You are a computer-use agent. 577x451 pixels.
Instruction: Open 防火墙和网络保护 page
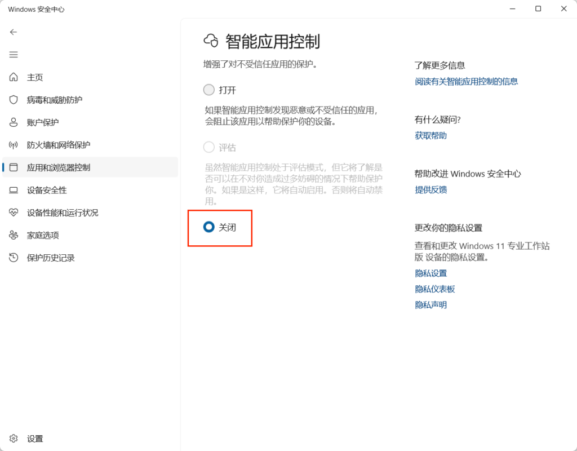90,145
